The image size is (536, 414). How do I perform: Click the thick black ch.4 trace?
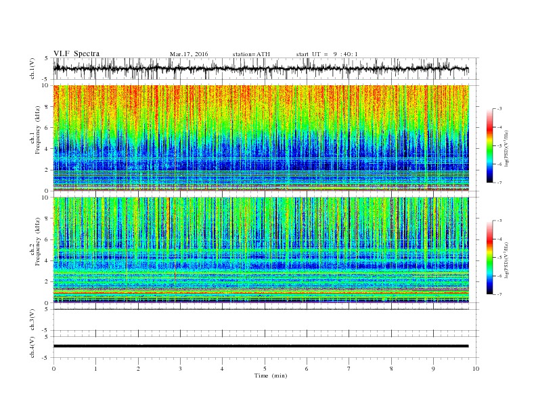click(x=261, y=346)
